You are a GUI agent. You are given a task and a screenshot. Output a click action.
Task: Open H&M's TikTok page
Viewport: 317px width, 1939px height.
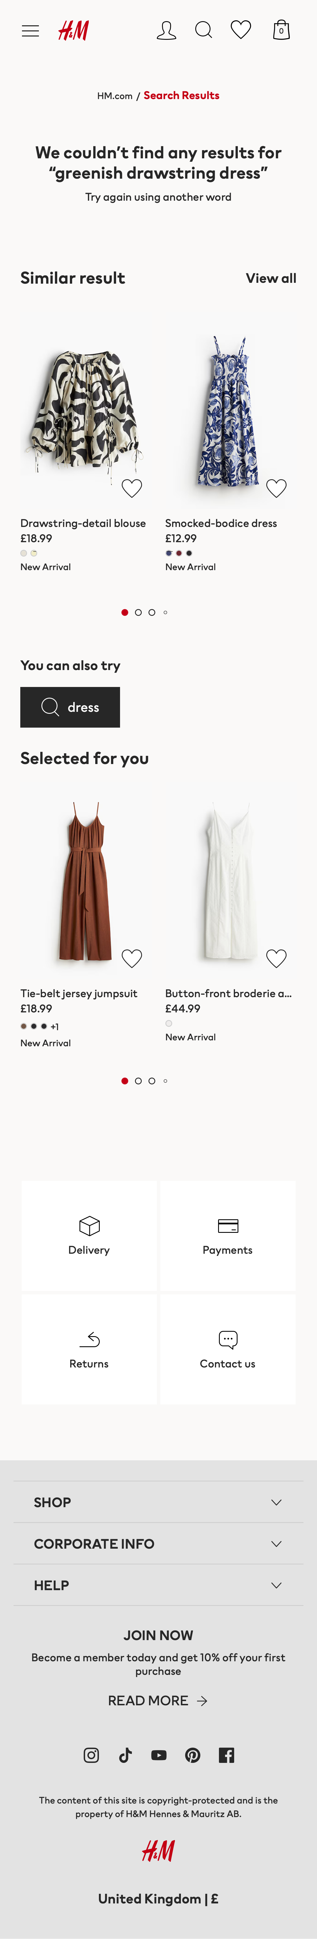125,1755
